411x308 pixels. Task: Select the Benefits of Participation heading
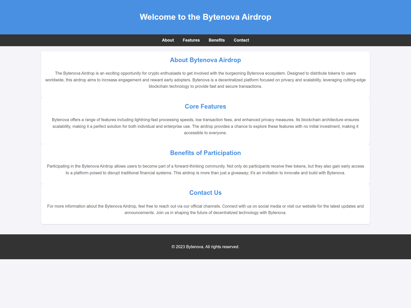point(205,153)
